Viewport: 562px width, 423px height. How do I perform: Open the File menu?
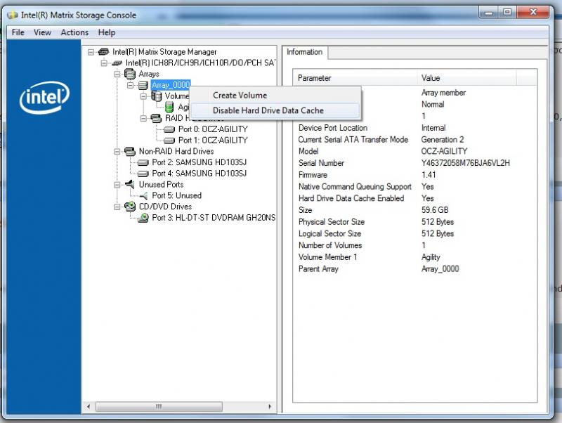18,32
